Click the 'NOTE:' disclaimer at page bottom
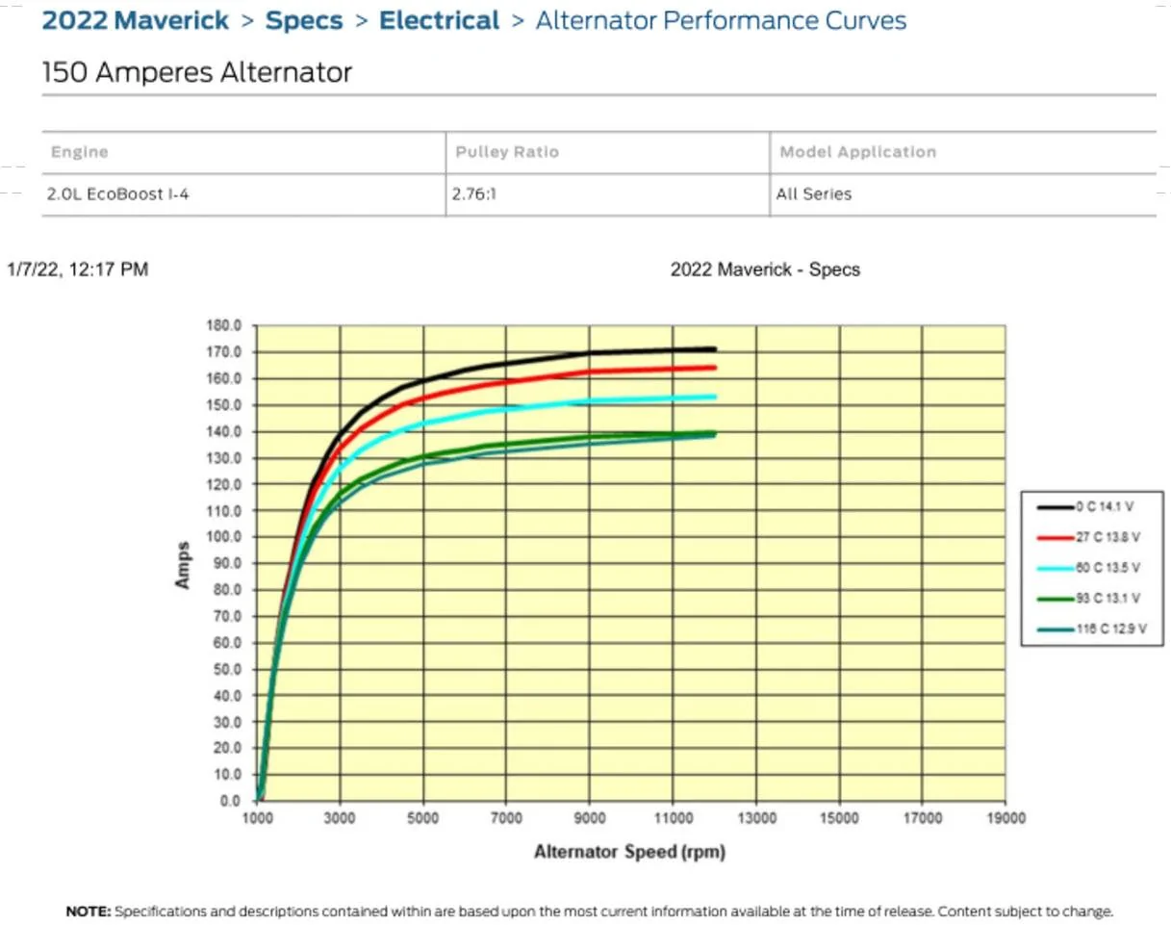Image resolution: width=1171 pixels, height=925 pixels. (590, 911)
